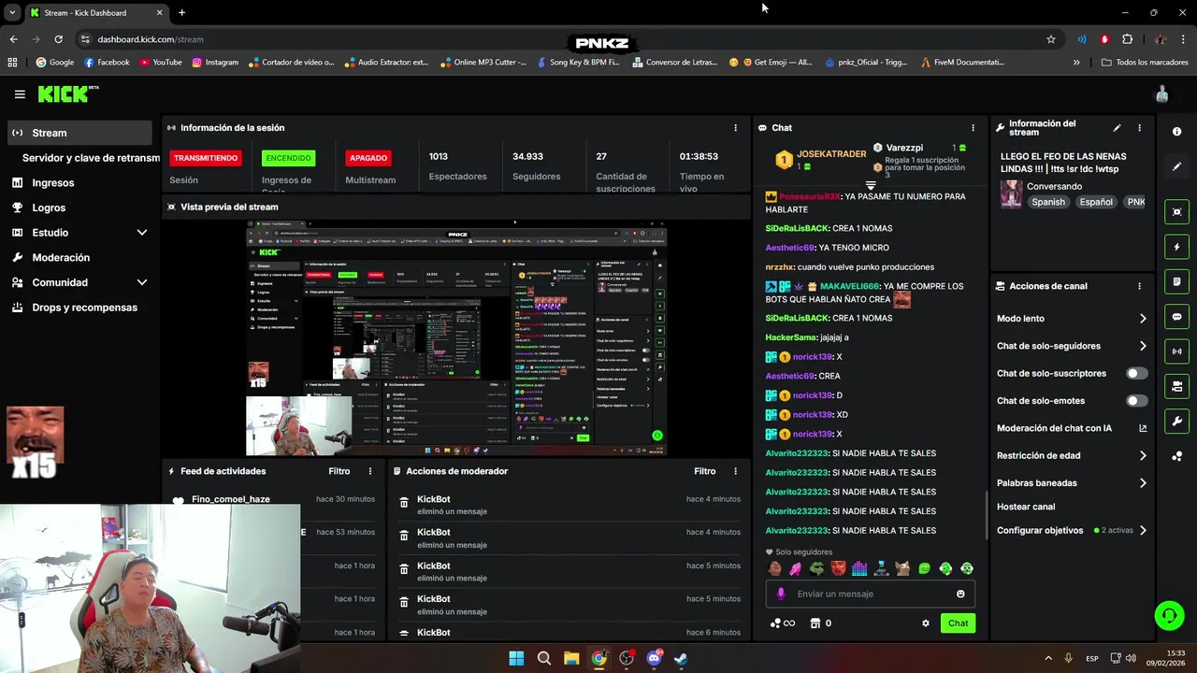The height and width of the screenshot is (673, 1197).
Task: Click green support headset bubble
Action: 1169,615
